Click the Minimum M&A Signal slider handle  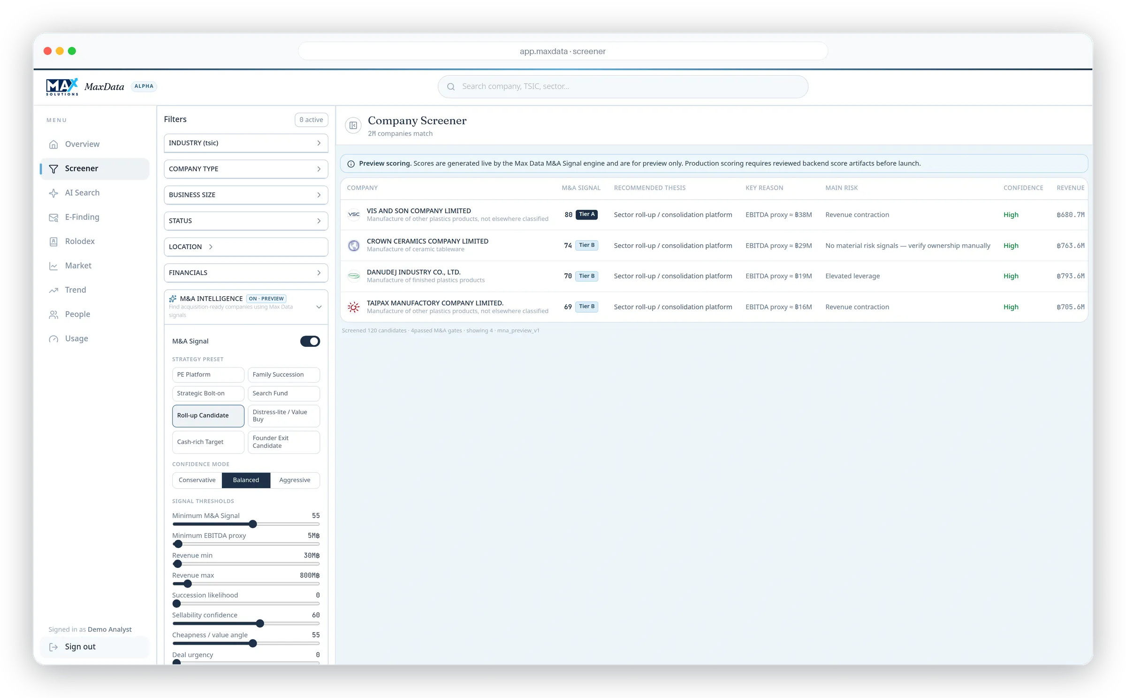tap(253, 524)
